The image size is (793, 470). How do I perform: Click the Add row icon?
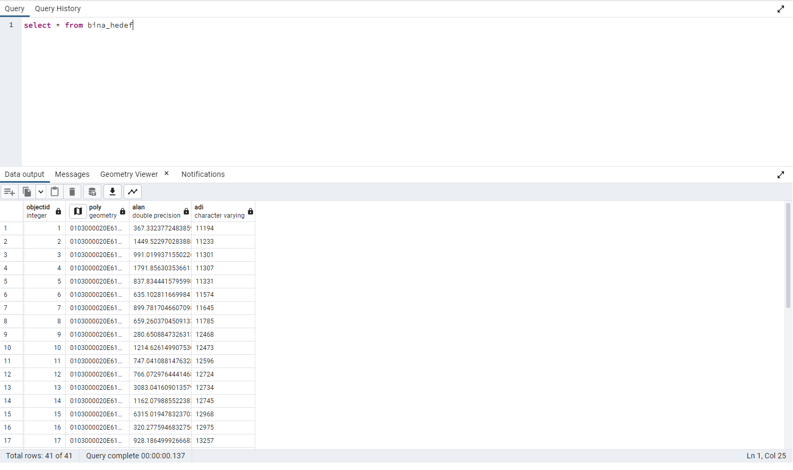coord(10,192)
